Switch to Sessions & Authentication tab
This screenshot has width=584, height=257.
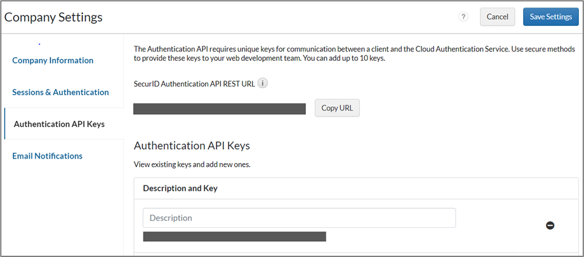60,92
